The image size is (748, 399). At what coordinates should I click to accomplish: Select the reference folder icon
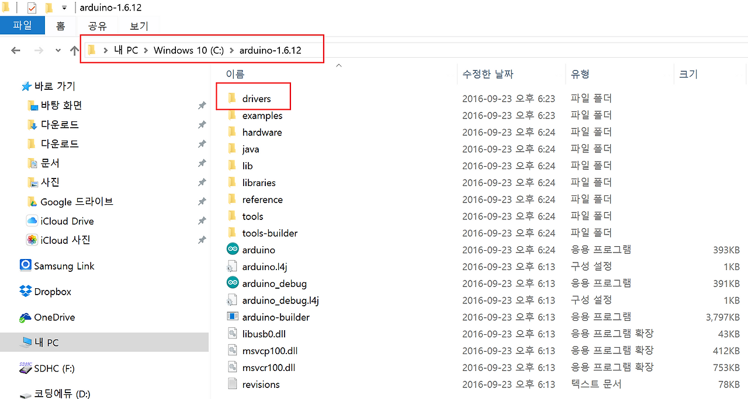[232, 199]
